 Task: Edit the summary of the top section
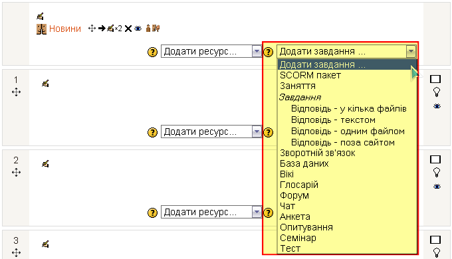pos(40,16)
